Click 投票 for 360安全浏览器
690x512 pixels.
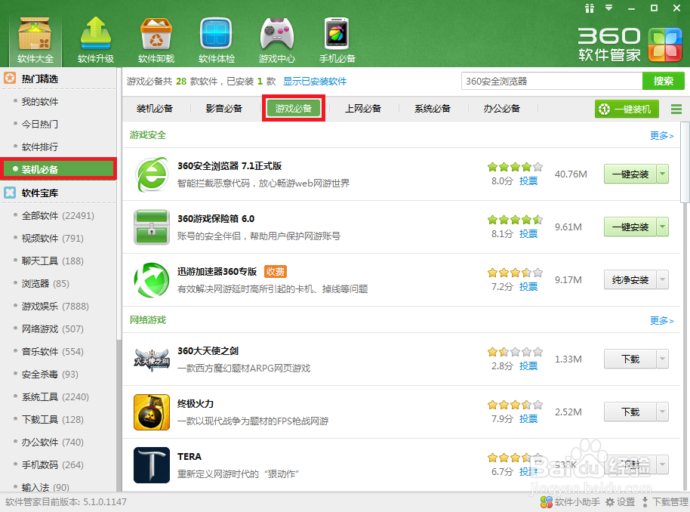528,181
